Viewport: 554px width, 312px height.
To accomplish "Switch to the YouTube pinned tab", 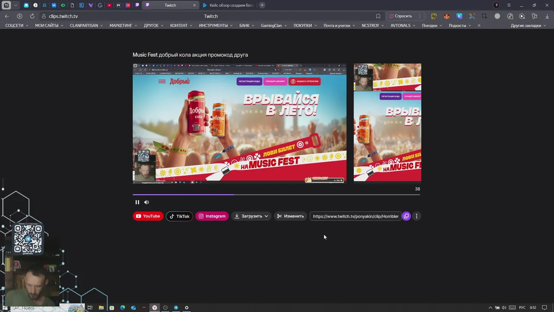I will [x=109, y=5].
